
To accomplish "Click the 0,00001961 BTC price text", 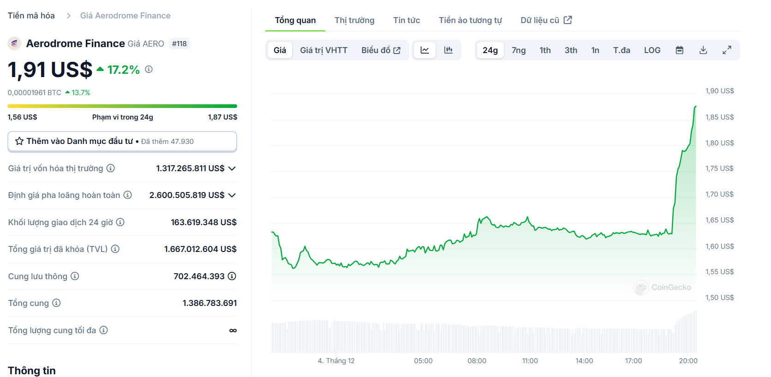I will [x=35, y=93].
